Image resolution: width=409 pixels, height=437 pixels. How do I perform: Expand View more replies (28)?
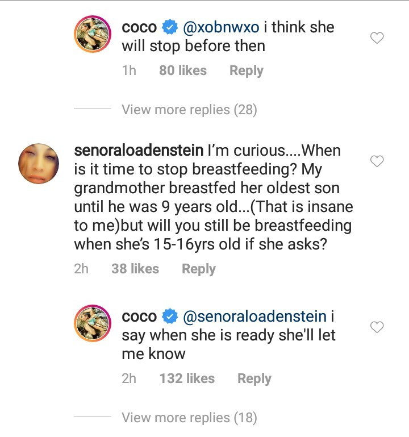(189, 110)
